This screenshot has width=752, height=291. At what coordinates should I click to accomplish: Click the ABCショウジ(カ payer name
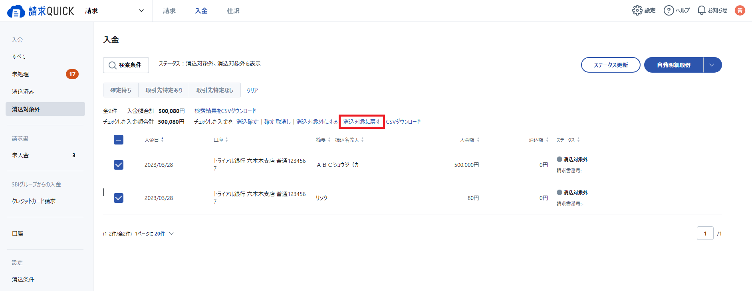point(337,165)
